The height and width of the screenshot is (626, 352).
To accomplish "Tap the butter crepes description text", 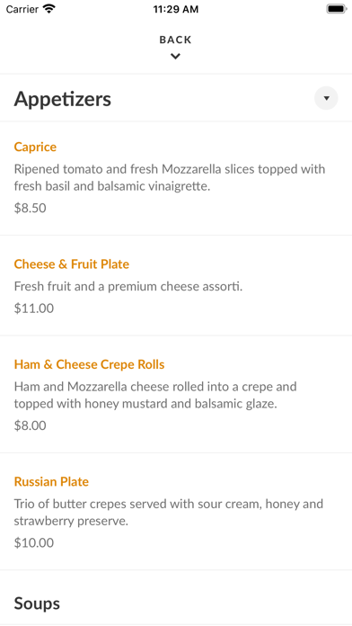I will [x=169, y=512].
